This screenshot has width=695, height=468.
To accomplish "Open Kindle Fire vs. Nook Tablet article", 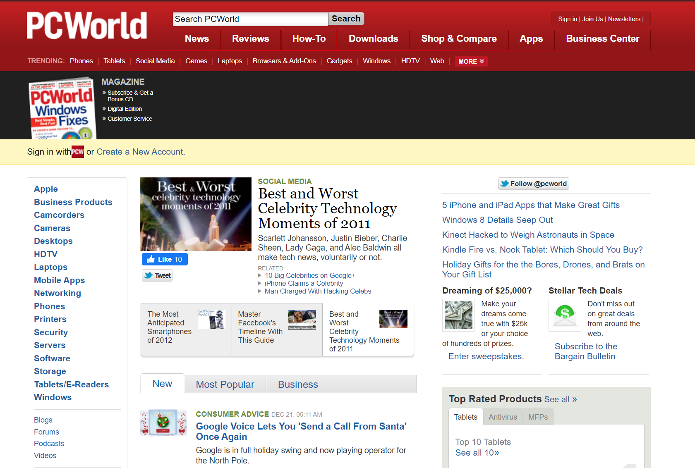I will [x=542, y=250].
